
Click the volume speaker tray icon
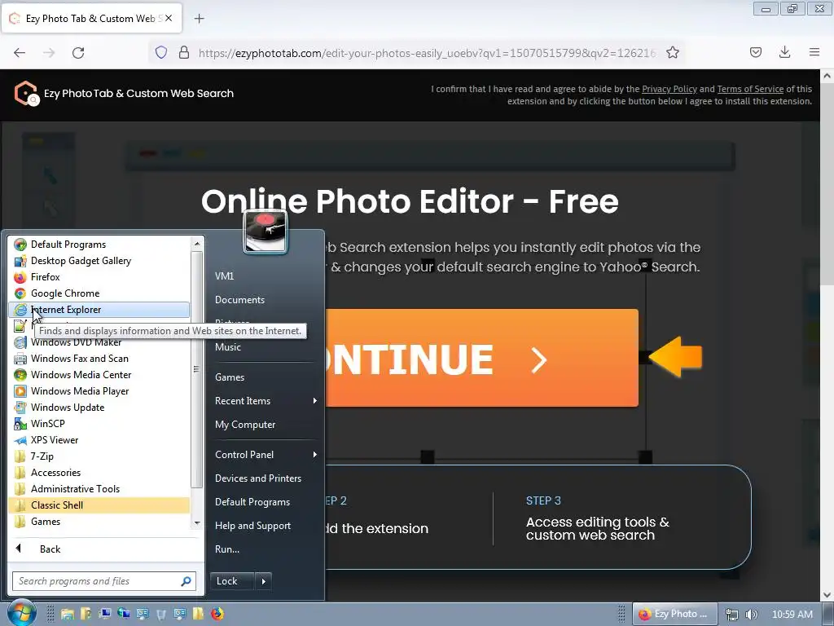(x=752, y=615)
